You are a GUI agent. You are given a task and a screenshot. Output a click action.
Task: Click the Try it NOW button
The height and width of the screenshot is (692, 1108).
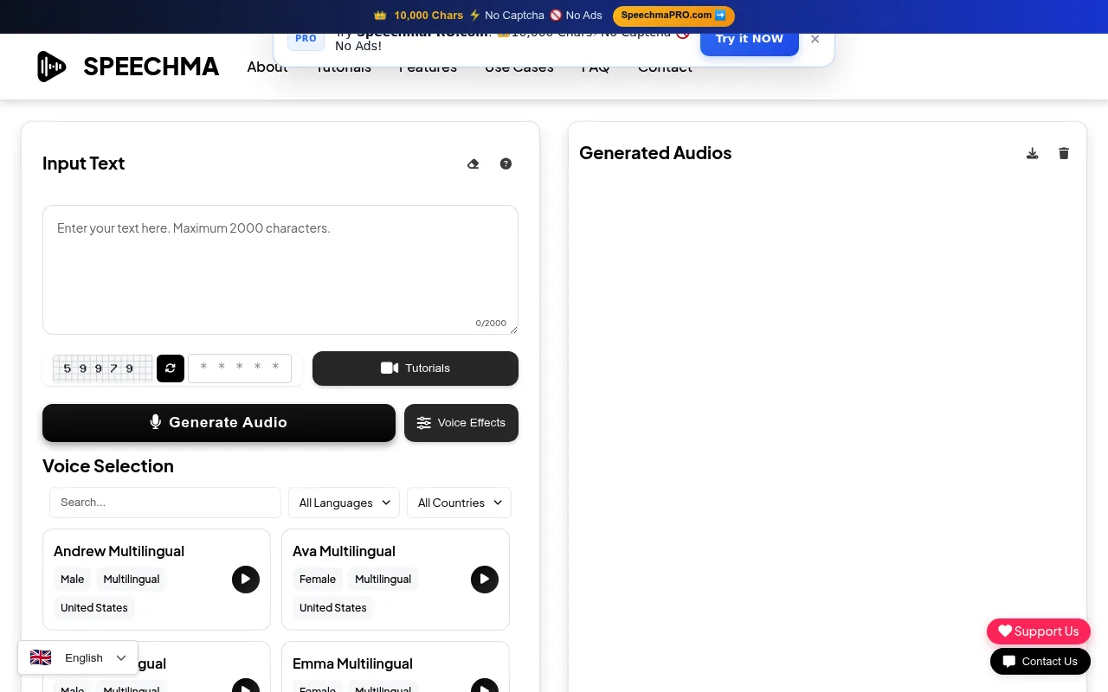click(750, 39)
